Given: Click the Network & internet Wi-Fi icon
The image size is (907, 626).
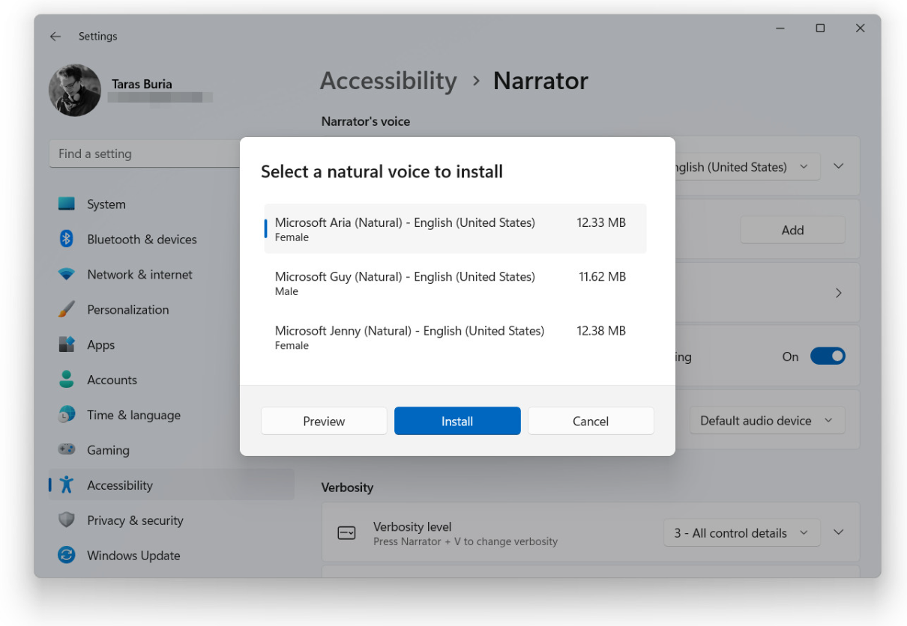Looking at the screenshot, I should pyautogui.click(x=67, y=275).
